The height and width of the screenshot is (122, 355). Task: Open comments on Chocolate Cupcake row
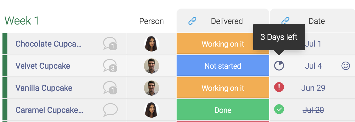[110, 44]
